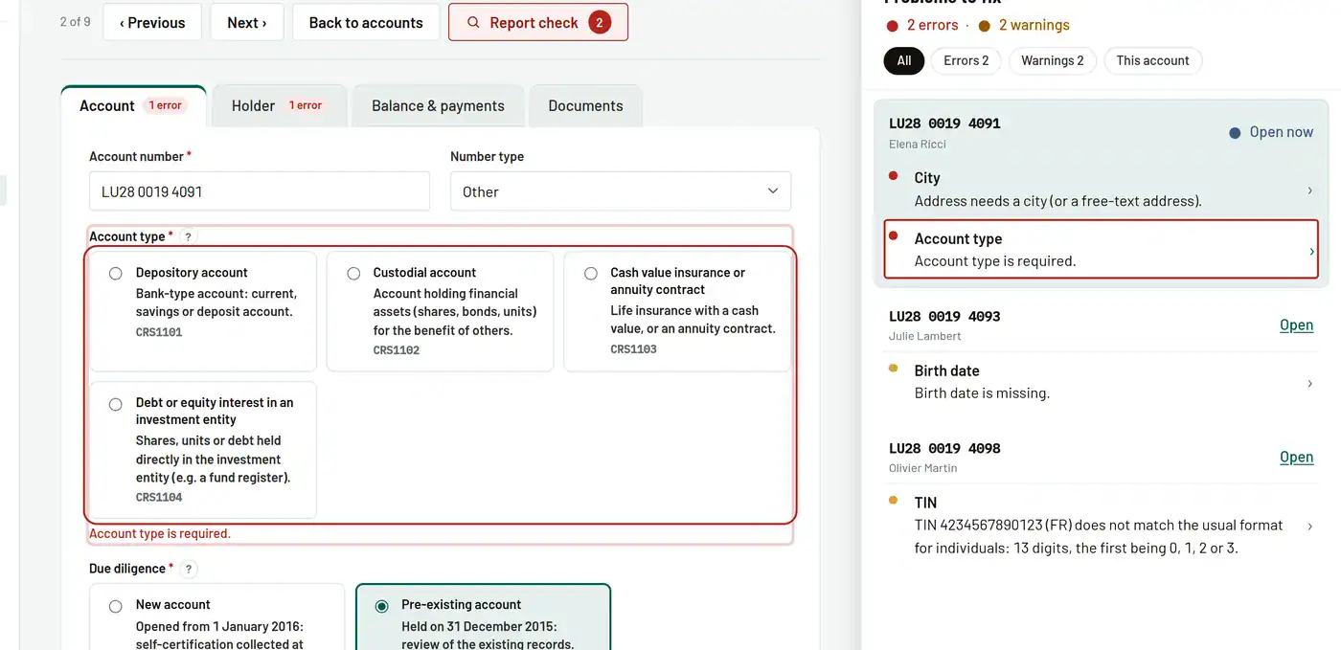Expand the TIN format warning item
This screenshot has width=1341, height=650.
[x=1101, y=526]
